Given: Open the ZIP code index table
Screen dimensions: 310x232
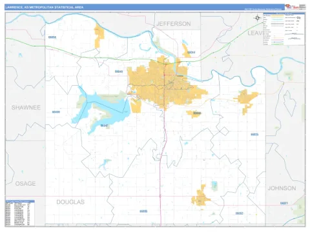Looking at the screenshot, I should click(x=20, y=213).
